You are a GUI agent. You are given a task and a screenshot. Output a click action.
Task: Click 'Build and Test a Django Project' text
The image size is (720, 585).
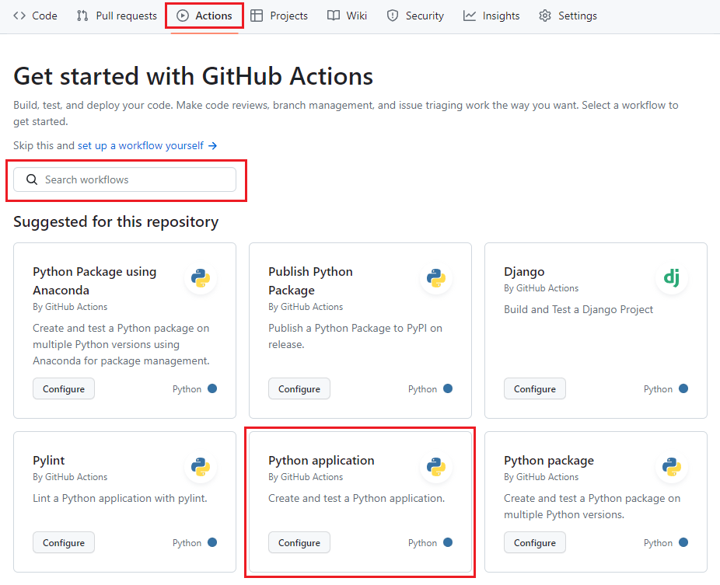[578, 309]
